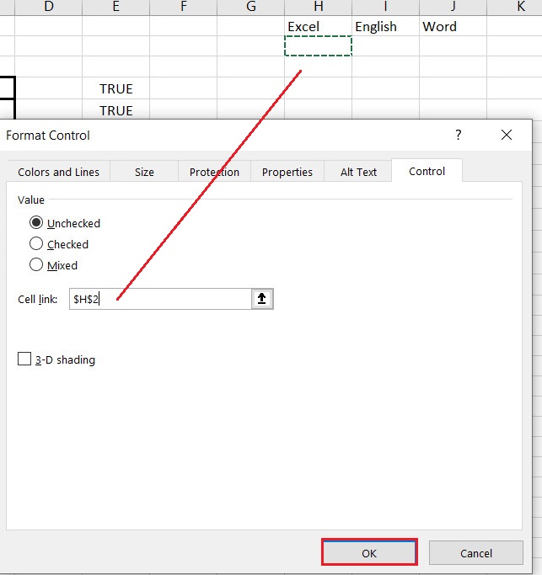This screenshot has width=542, height=575.
Task: Open the Size tab
Action: [x=144, y=172]
